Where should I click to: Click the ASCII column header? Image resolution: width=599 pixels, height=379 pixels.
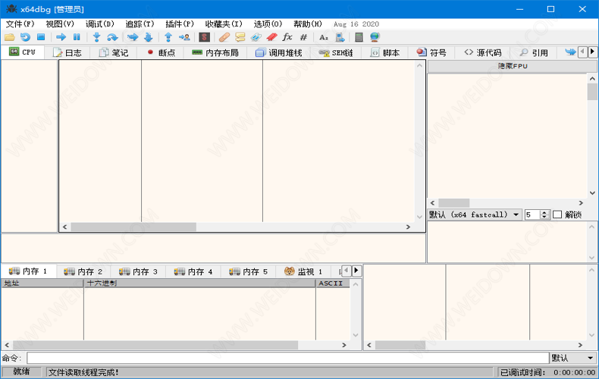(333, 283)
